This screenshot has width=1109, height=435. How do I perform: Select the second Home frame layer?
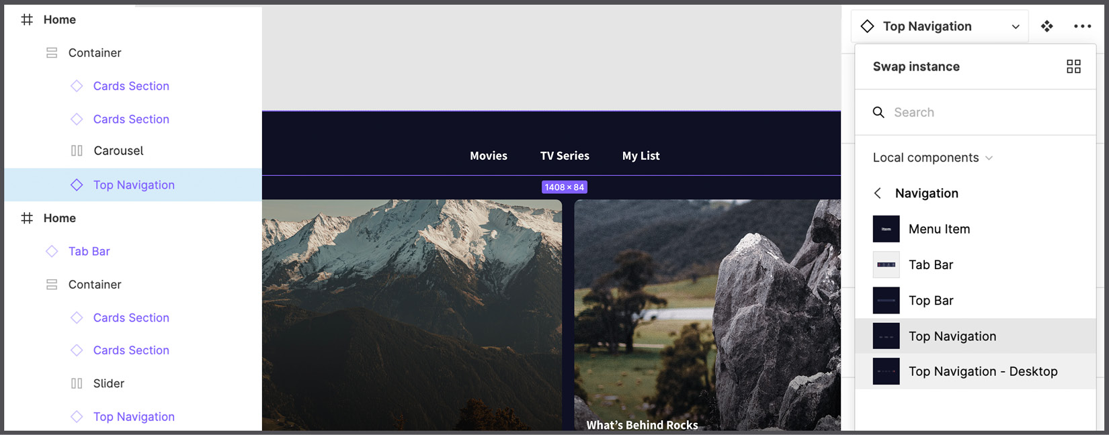(60, 218)
